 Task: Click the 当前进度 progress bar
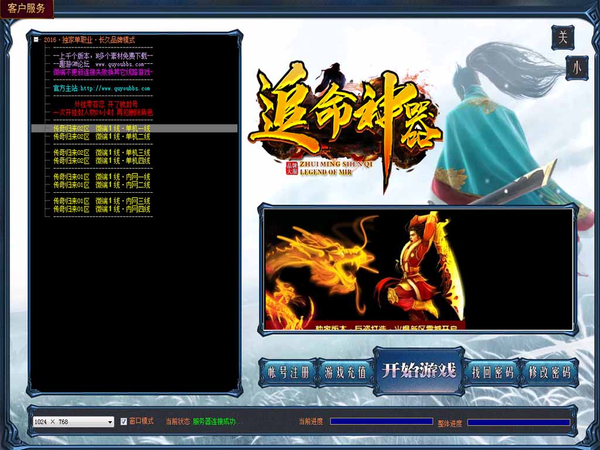click(x=381, y=421)
